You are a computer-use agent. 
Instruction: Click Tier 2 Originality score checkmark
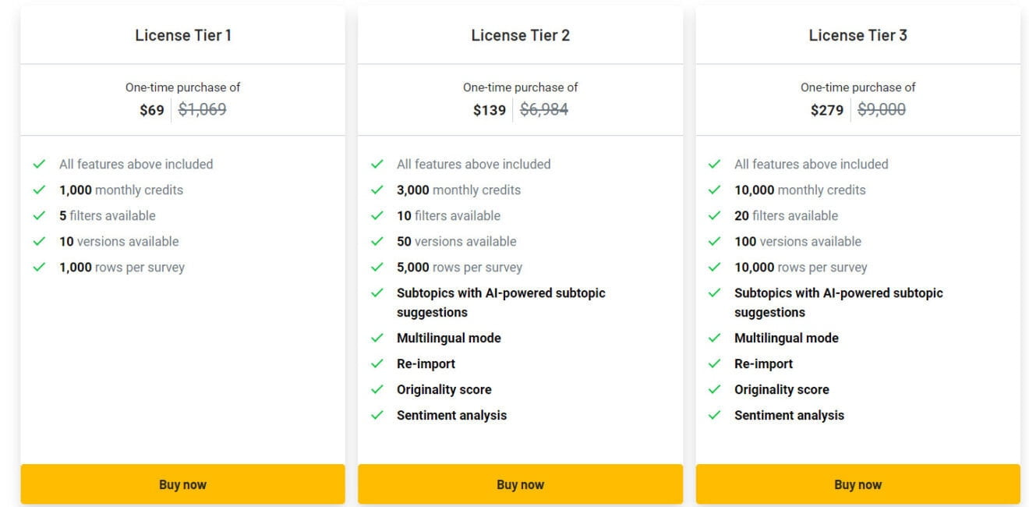[x=377, y=389]
